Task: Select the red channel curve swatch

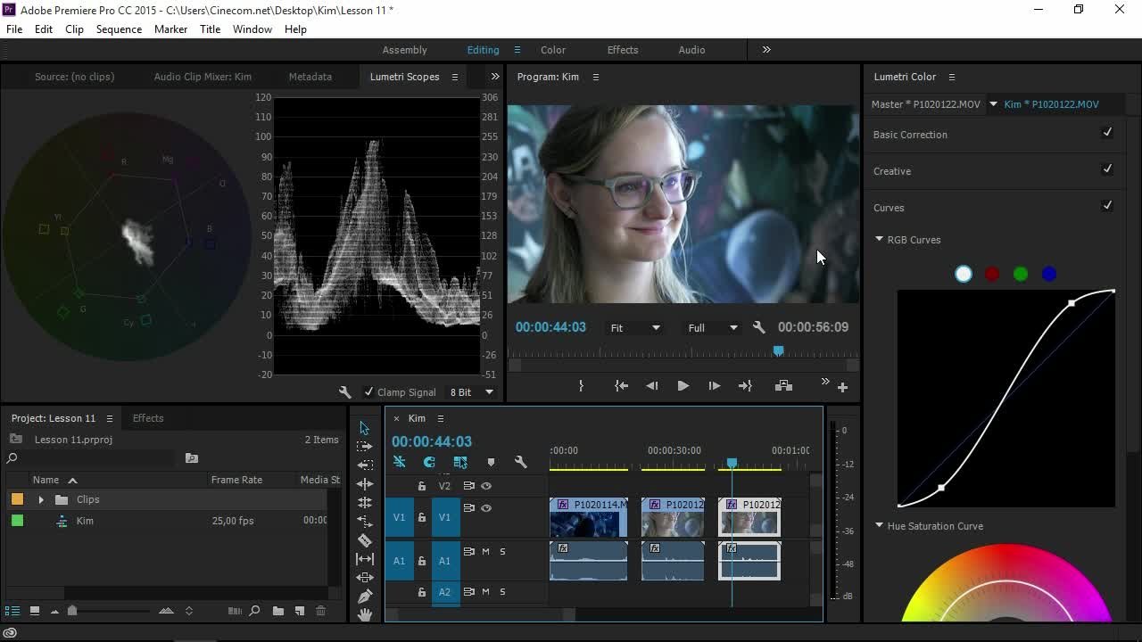Action: pos(992,274)
